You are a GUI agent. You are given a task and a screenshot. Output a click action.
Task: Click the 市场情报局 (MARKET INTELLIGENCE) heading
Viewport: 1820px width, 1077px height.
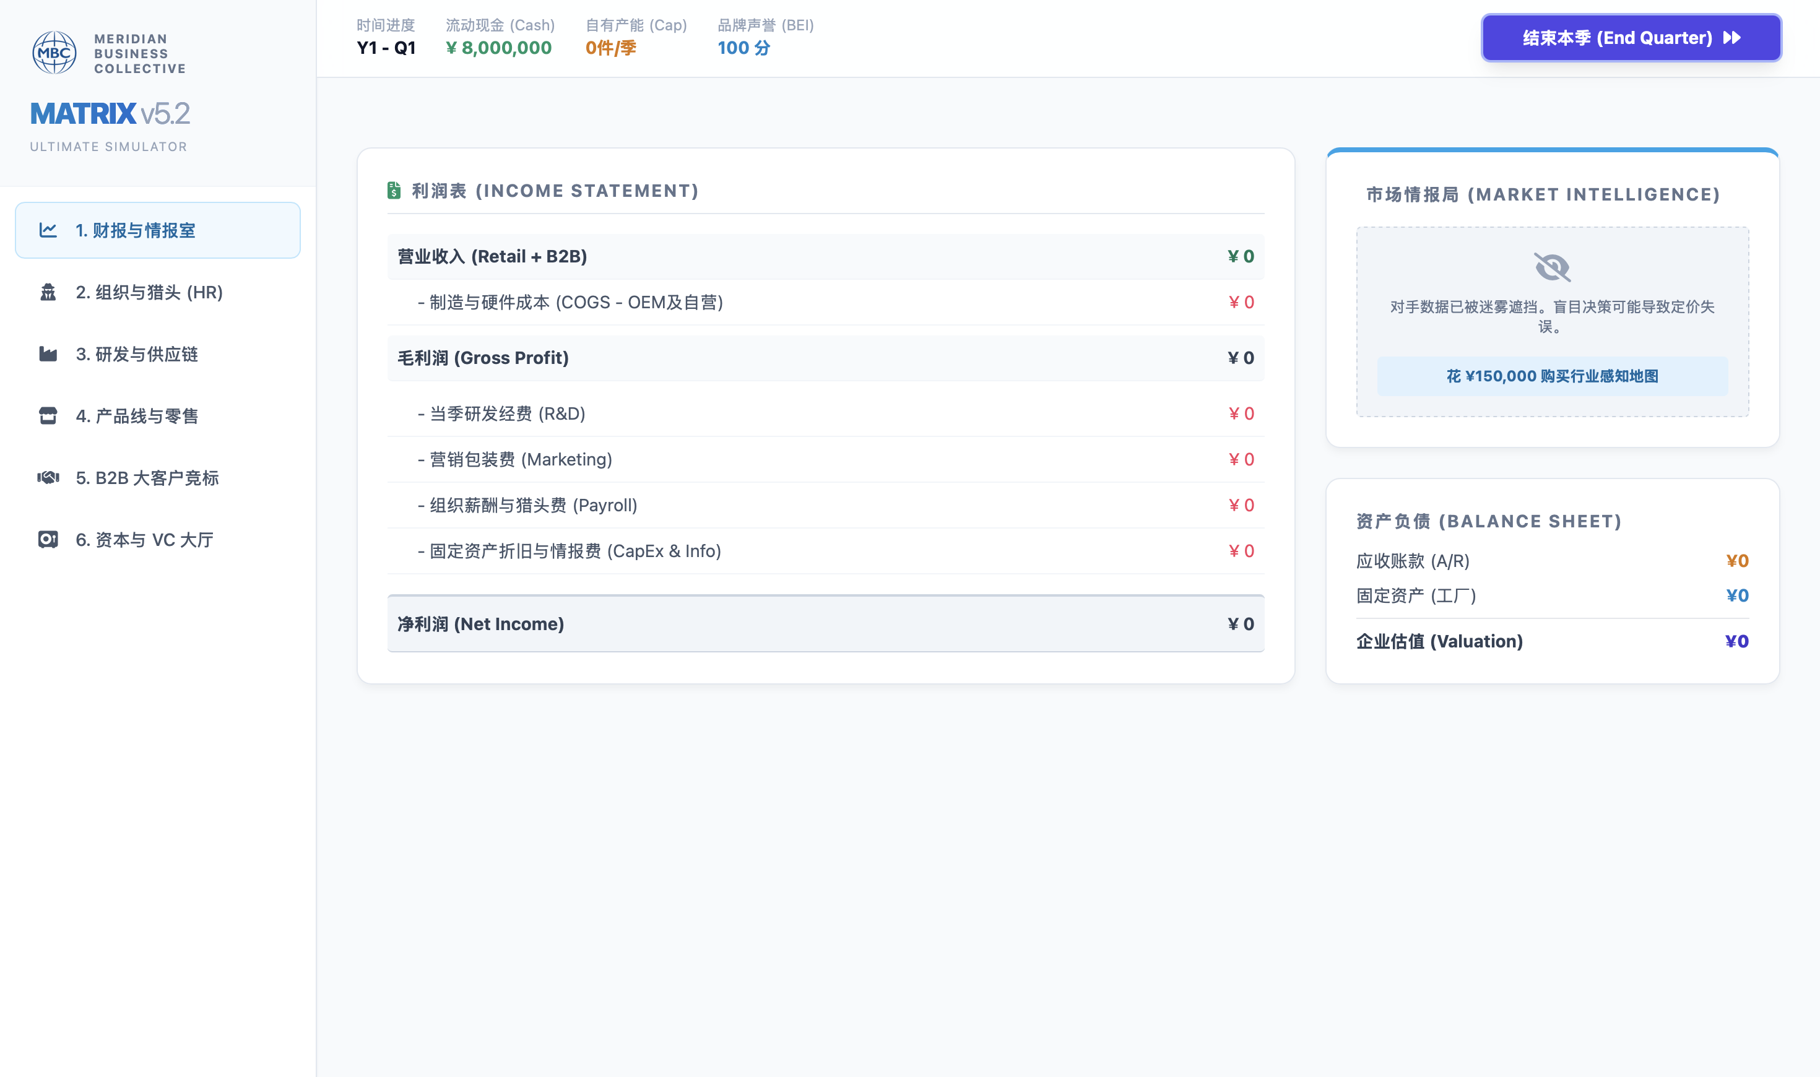[1543, 194]
